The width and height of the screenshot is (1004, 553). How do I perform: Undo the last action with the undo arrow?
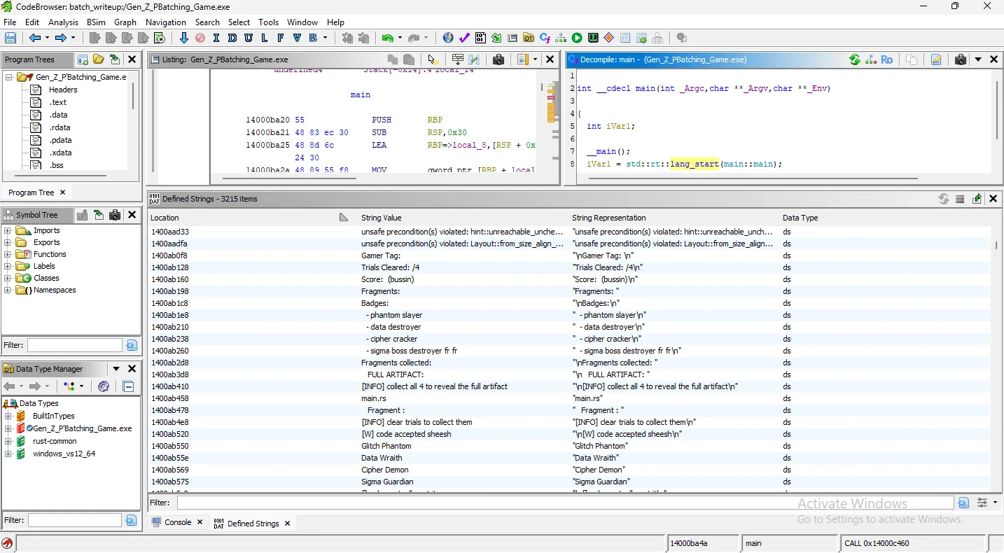click(387, 38)
